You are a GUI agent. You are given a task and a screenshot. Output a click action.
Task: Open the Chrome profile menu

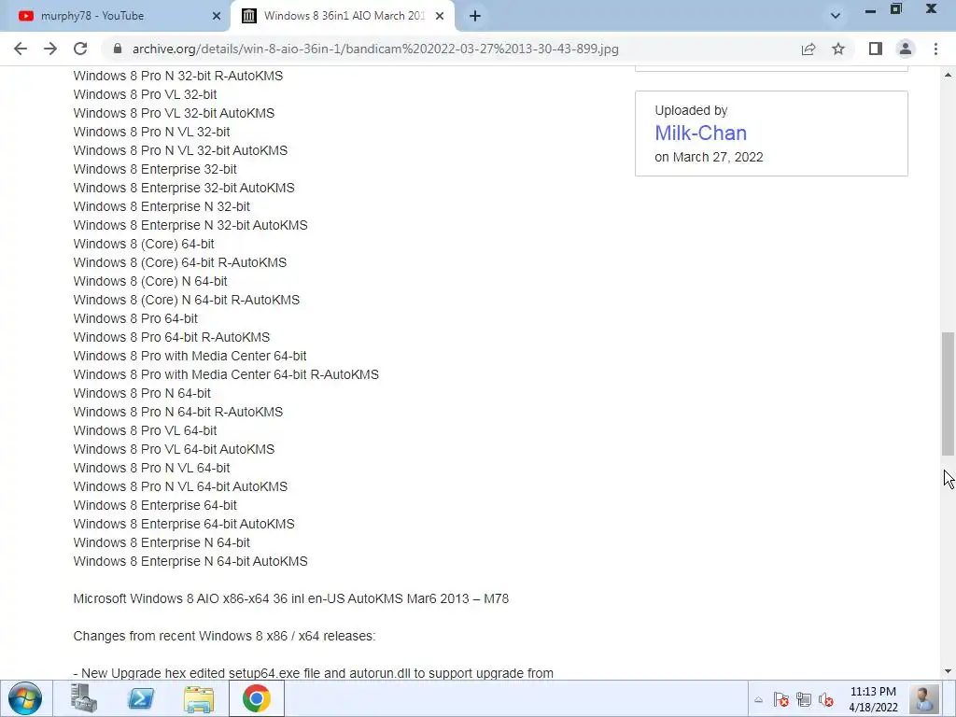pos(906,49)
